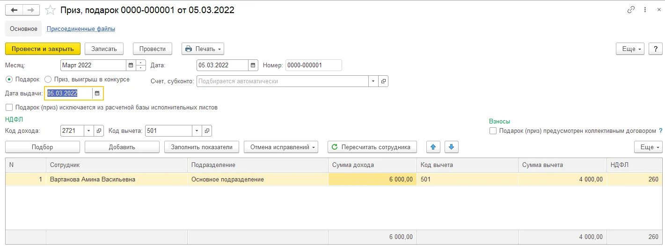Open calendar for Дата field
665x246 pixels.
pos(253,65)
